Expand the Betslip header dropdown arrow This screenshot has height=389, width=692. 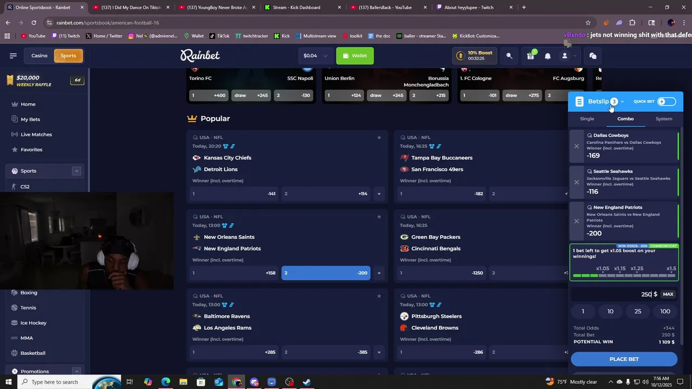tap(622, 102)
